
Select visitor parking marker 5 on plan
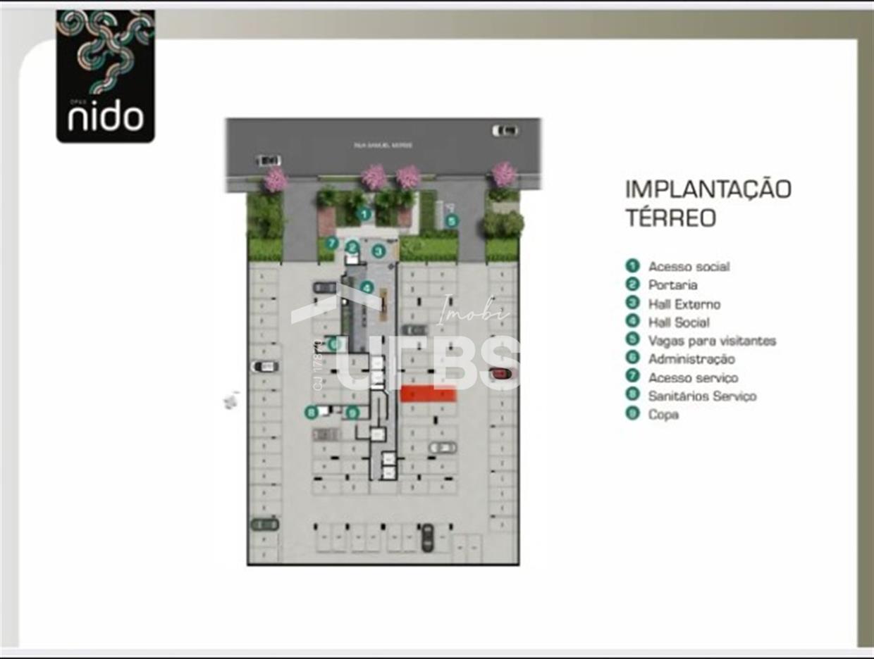(452, 220)
